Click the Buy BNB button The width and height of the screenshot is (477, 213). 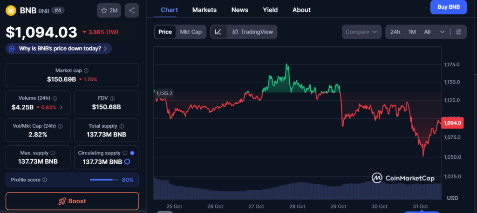pos(448,7)
